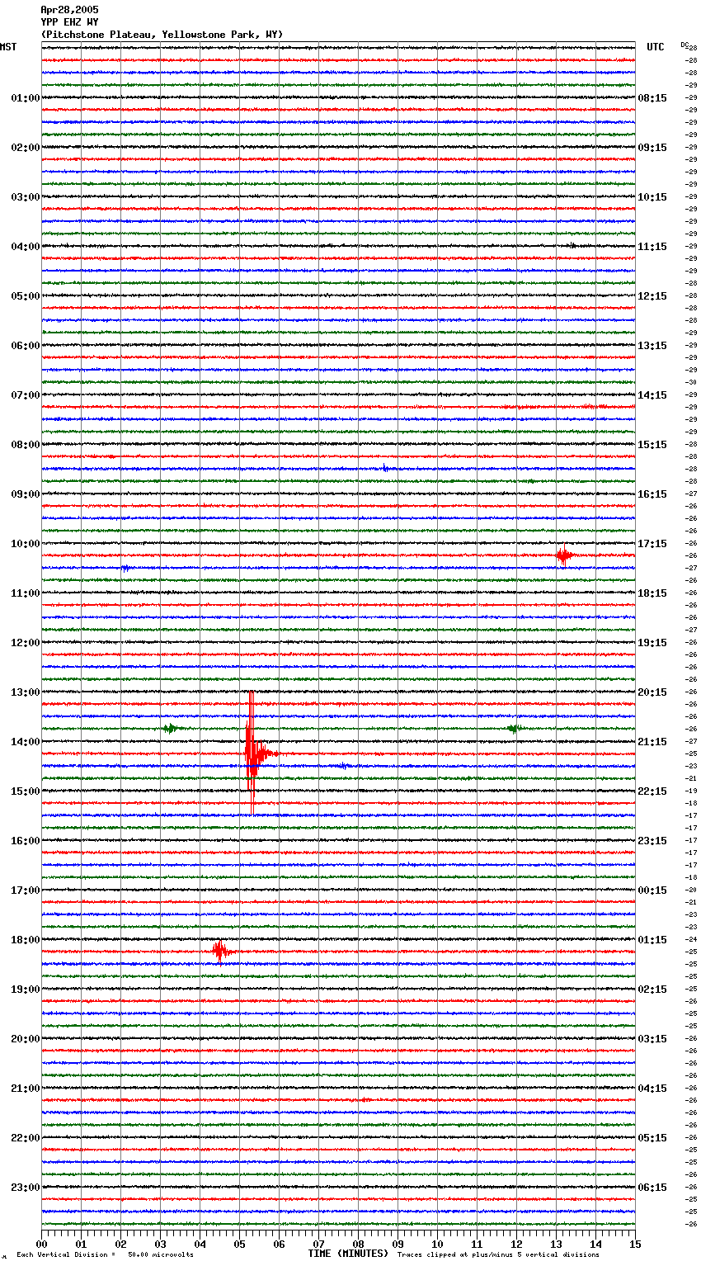Select the 13 minute axis tick label
Image resolution: width=701 pixels, height=1266 pixels.
(x=556, y=1244)
